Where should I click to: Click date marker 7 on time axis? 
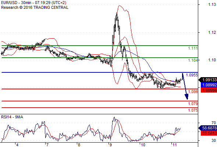[x=47, y=145]
